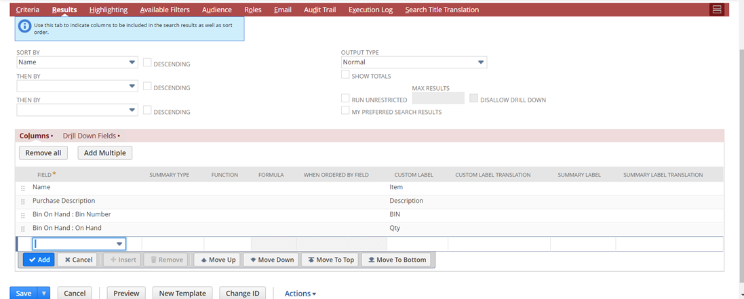The height and width of the screenshot is (299, 744).
Task: Open the Output Type dropdown showing Normal
Action: [x=414, y=62]
